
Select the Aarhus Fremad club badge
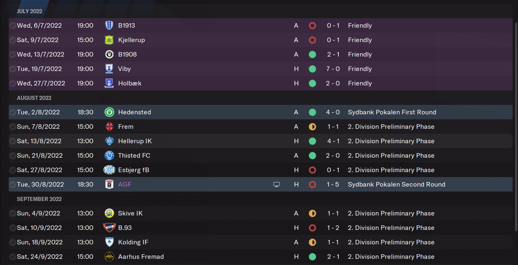109,257
